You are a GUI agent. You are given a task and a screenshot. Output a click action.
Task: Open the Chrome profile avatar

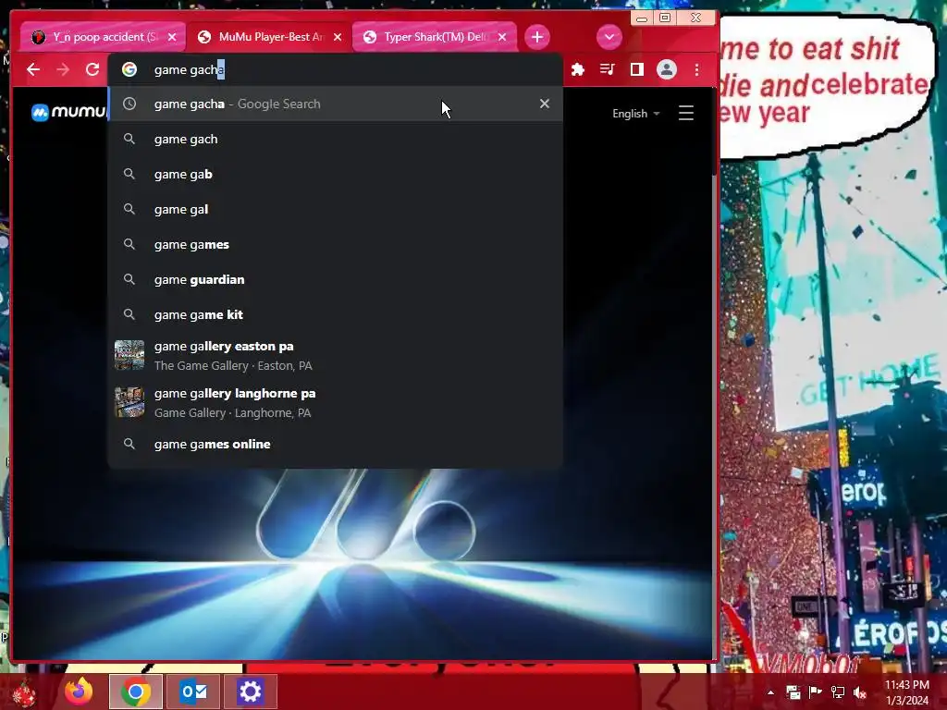667,69
